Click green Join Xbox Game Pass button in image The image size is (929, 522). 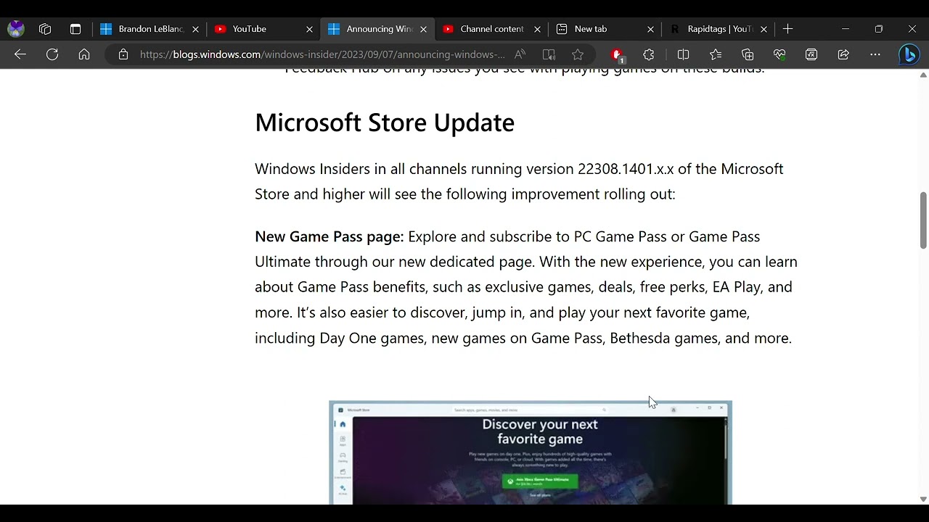coord(540,481)
